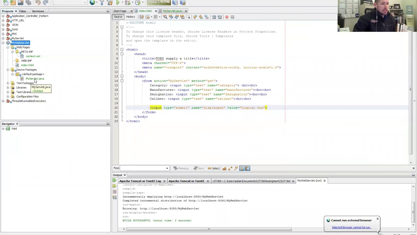
Task: Click inside the Find text field
Action: pyautogui.click(x=142, y=168)
